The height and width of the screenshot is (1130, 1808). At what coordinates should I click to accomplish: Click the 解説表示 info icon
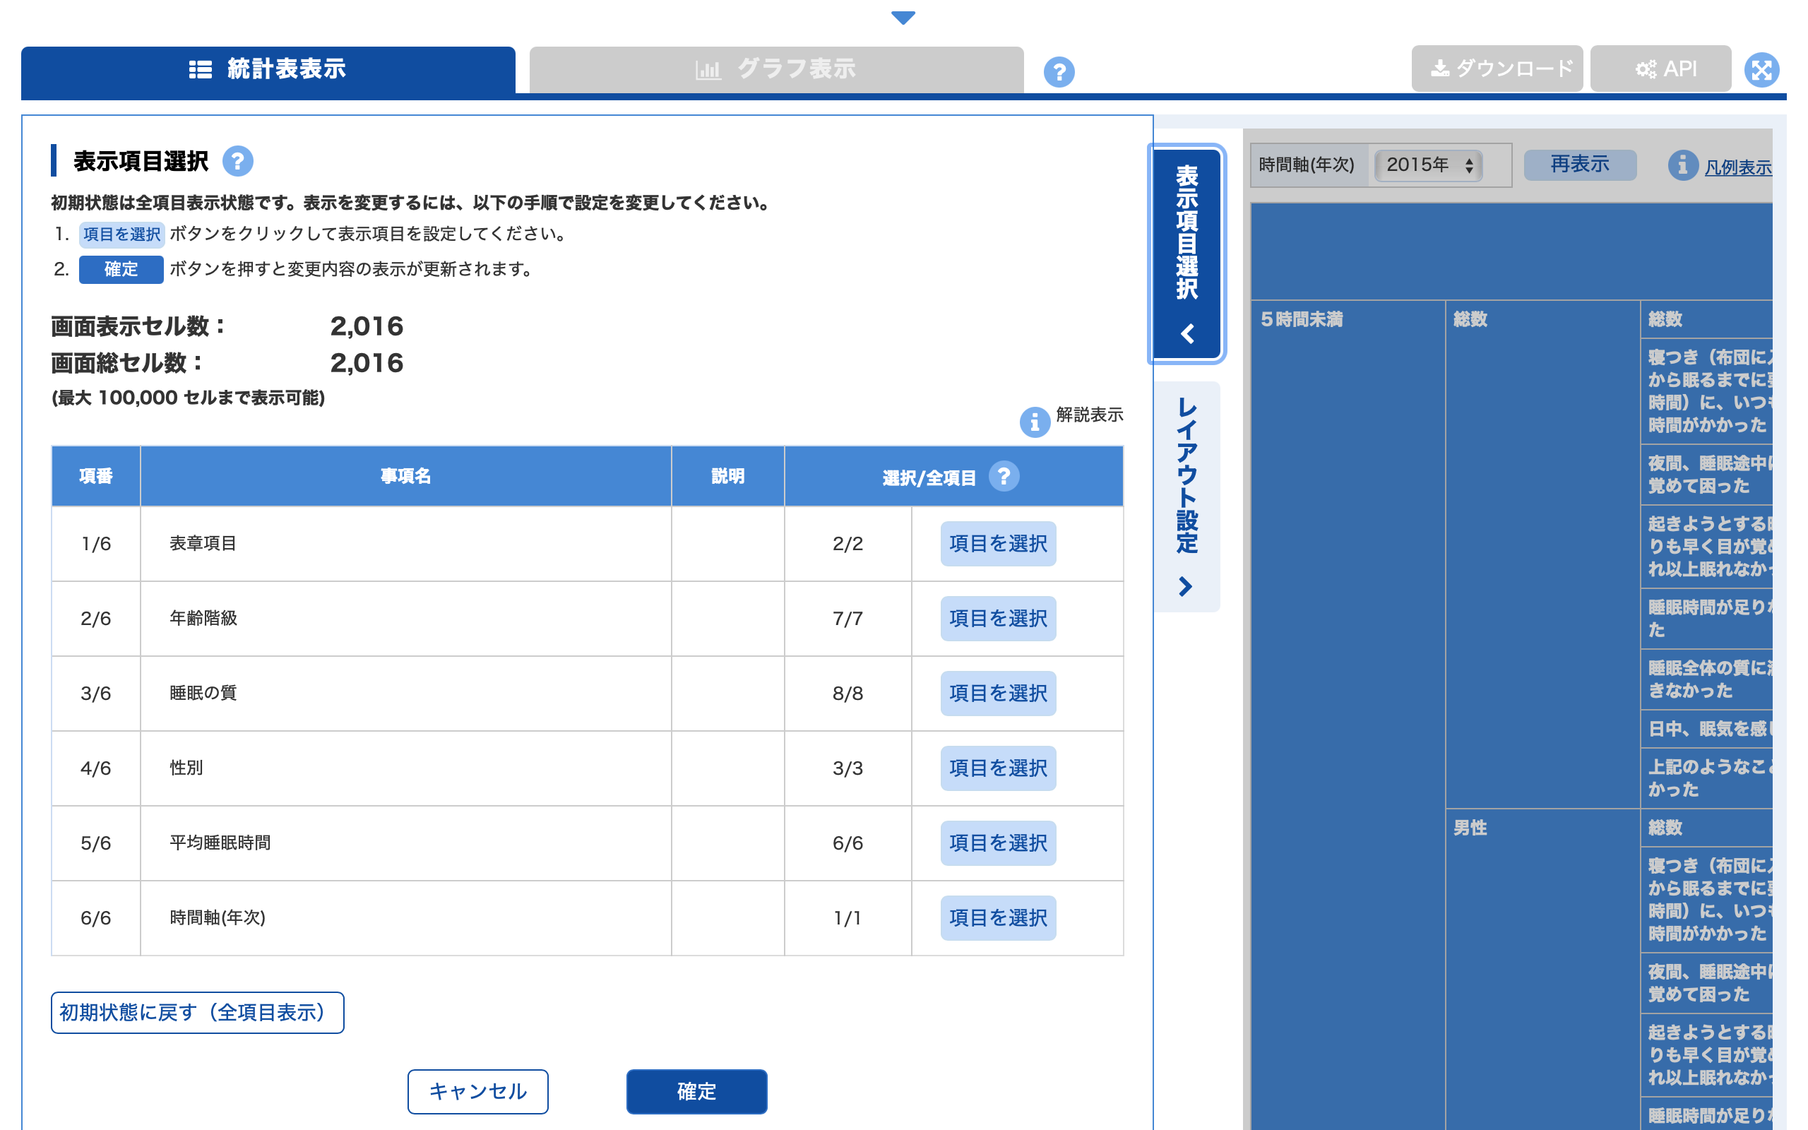[1035, 422]
